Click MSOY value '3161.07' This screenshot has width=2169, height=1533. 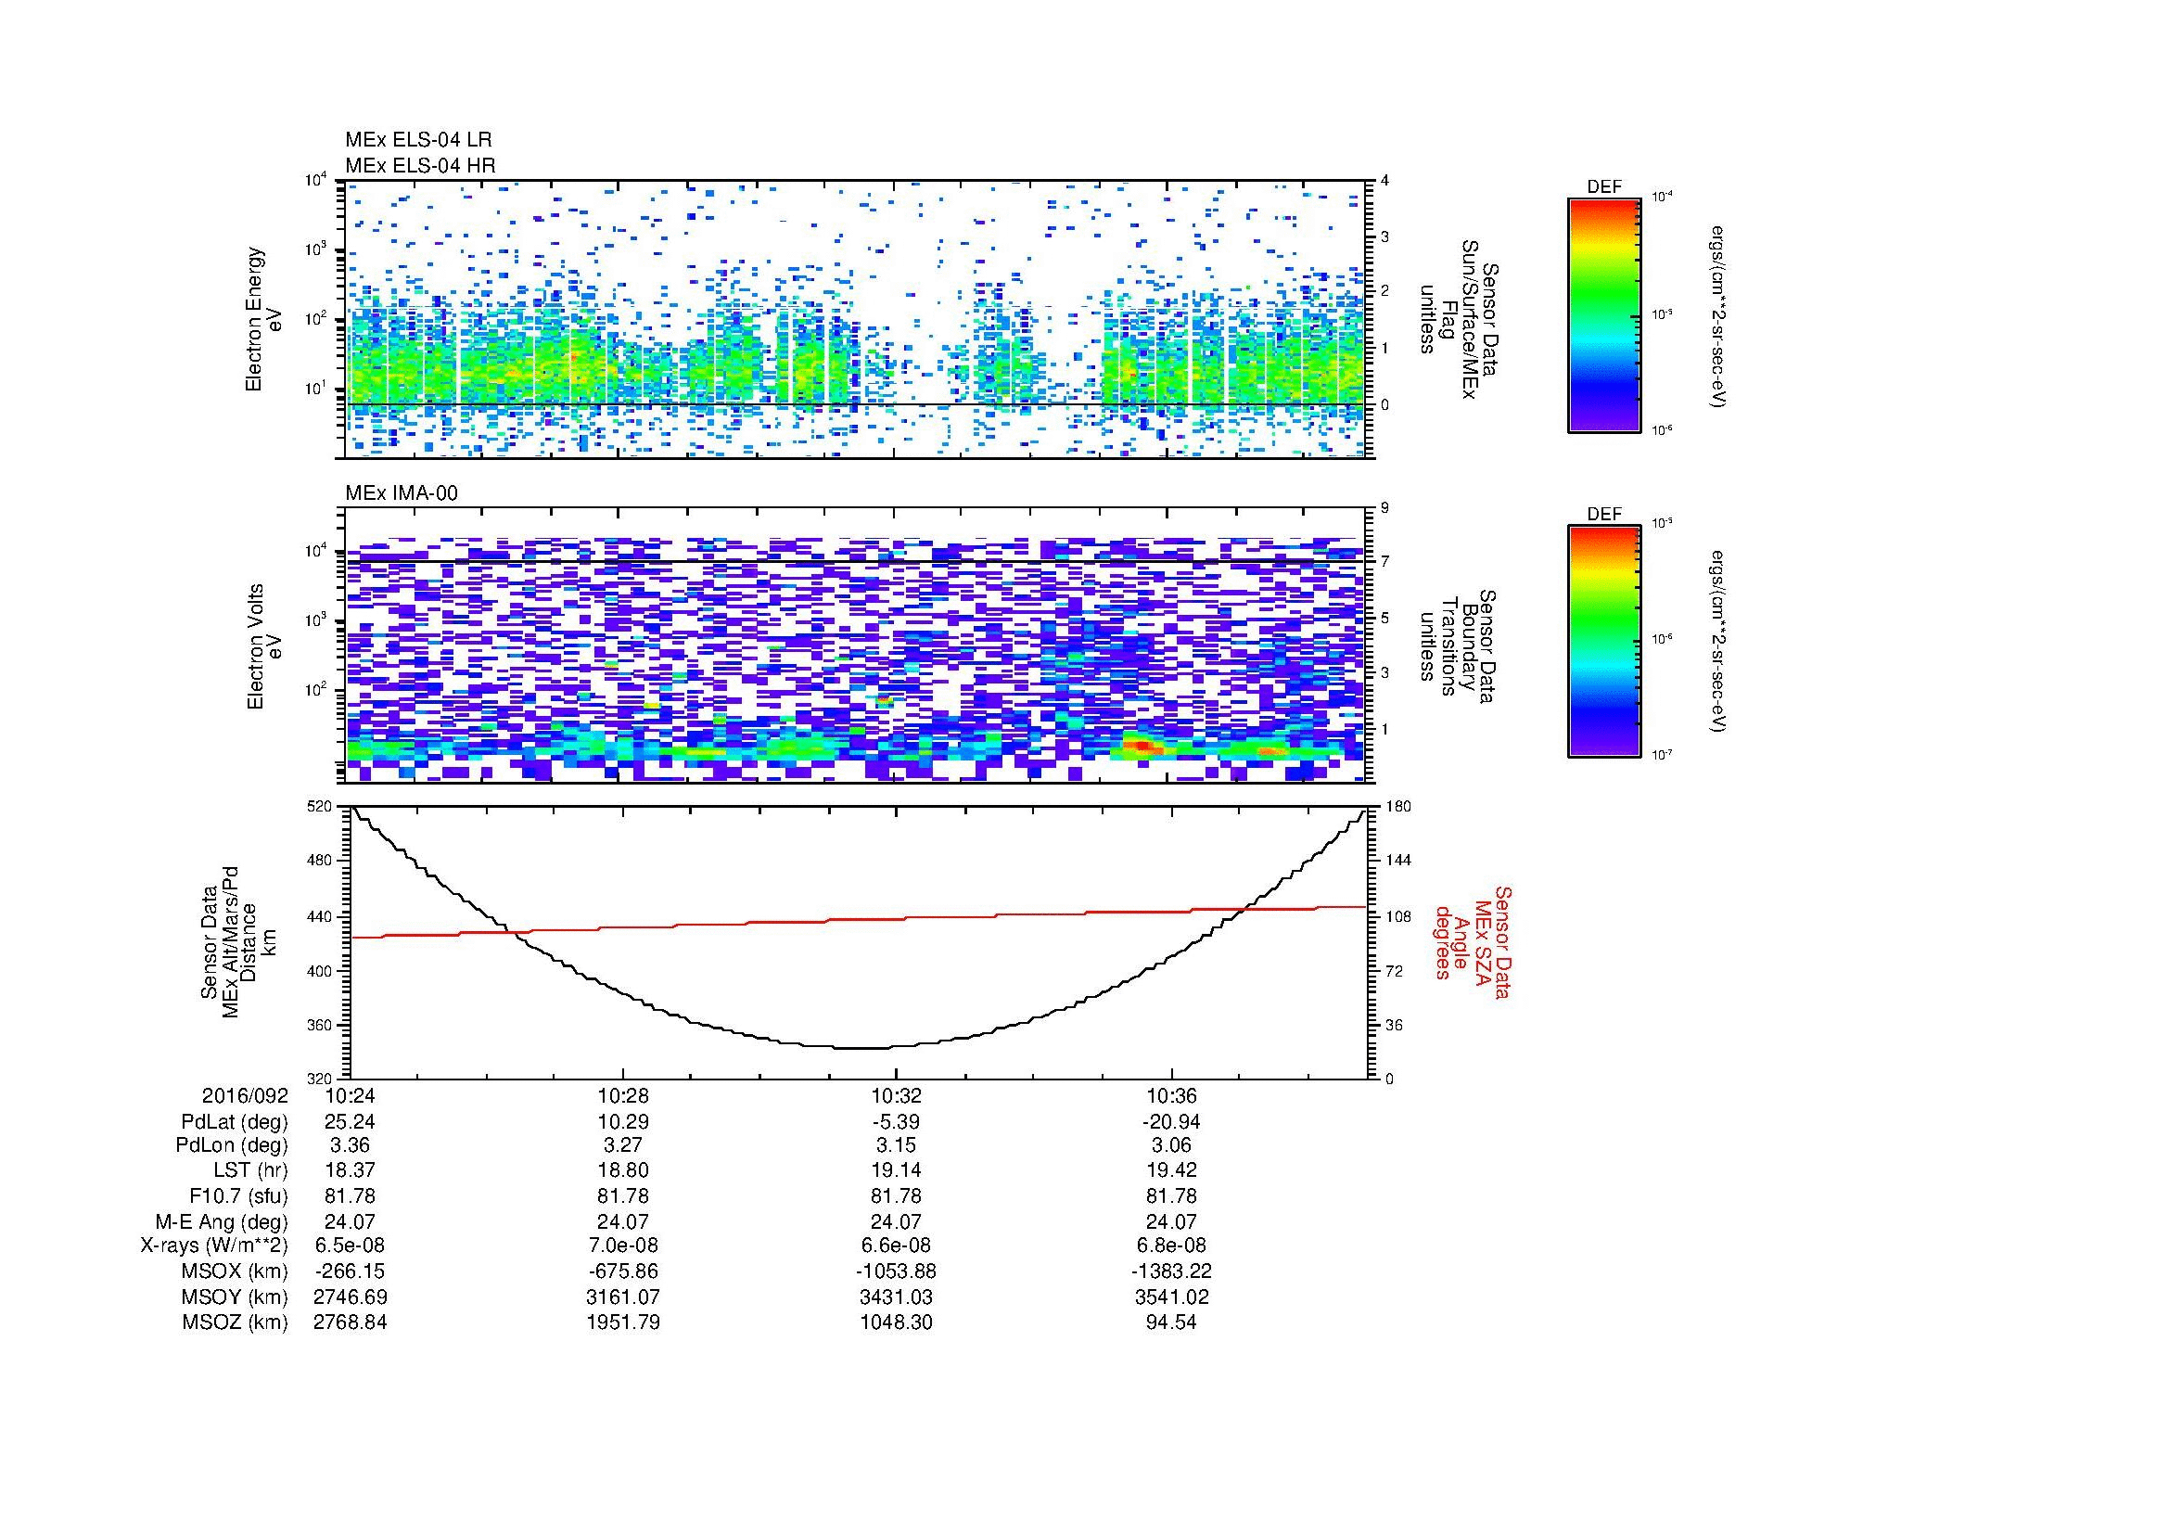click(622, 1297)
